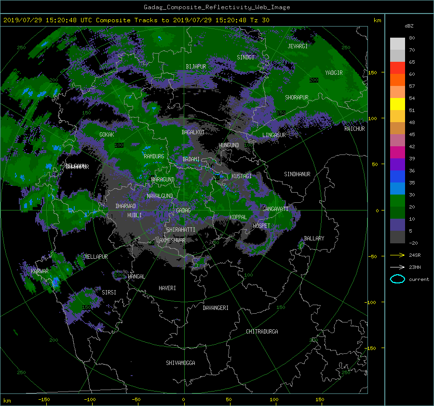Click the HUBLI city label

[135, 215]
